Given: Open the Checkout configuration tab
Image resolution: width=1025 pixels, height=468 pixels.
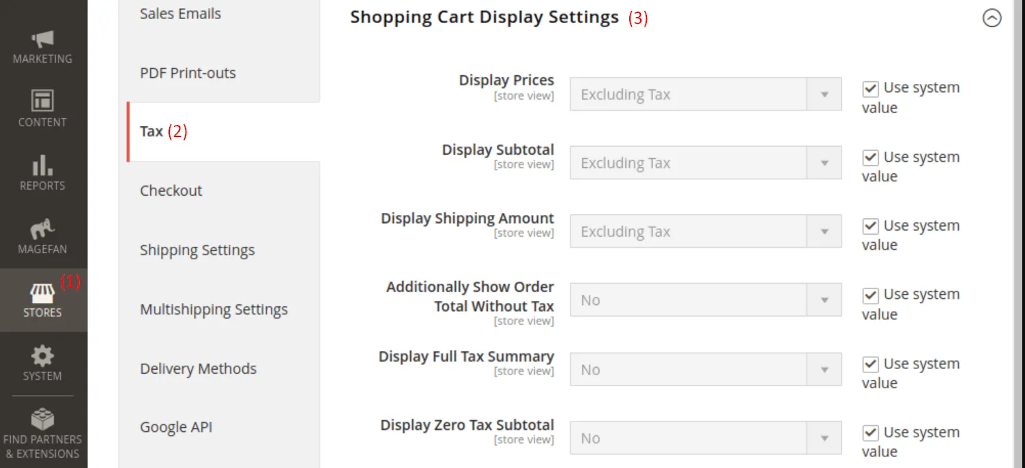Looking at the screenshot, I should (x=171, y=191).
